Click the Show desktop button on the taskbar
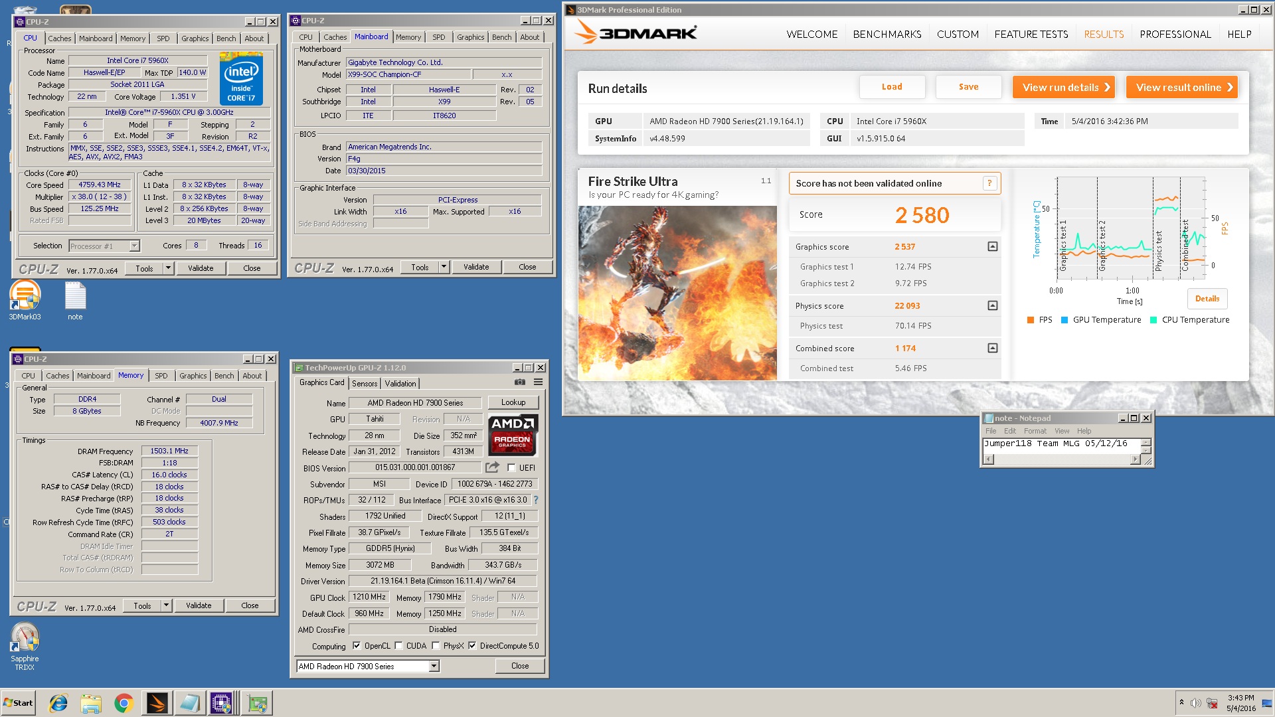1275x717 pixels. click(x=1267, y=703)
